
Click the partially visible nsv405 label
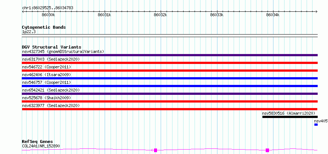[x=321, y=121]
